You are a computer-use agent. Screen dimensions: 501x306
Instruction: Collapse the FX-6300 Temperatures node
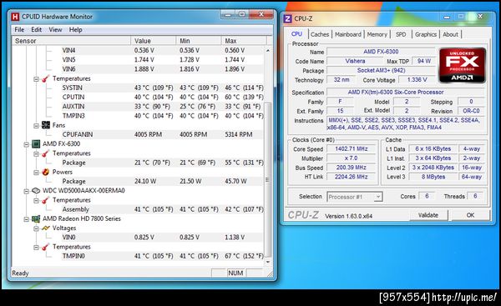[x=36, y=153]
